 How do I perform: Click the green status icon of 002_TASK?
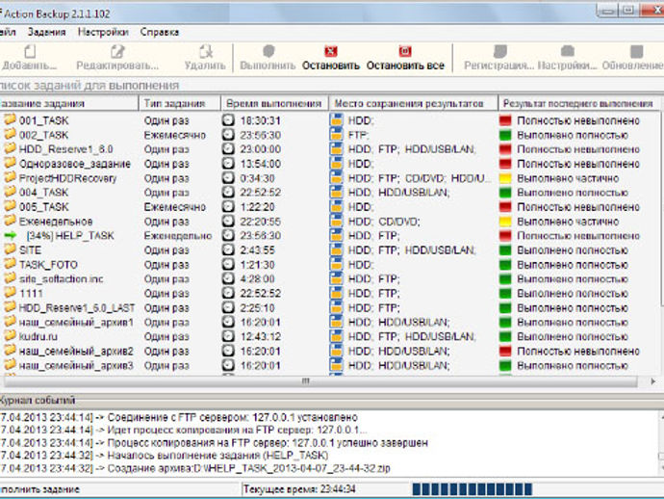coord(505,135)
